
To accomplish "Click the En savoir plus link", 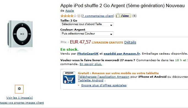I will pos(91,64).
